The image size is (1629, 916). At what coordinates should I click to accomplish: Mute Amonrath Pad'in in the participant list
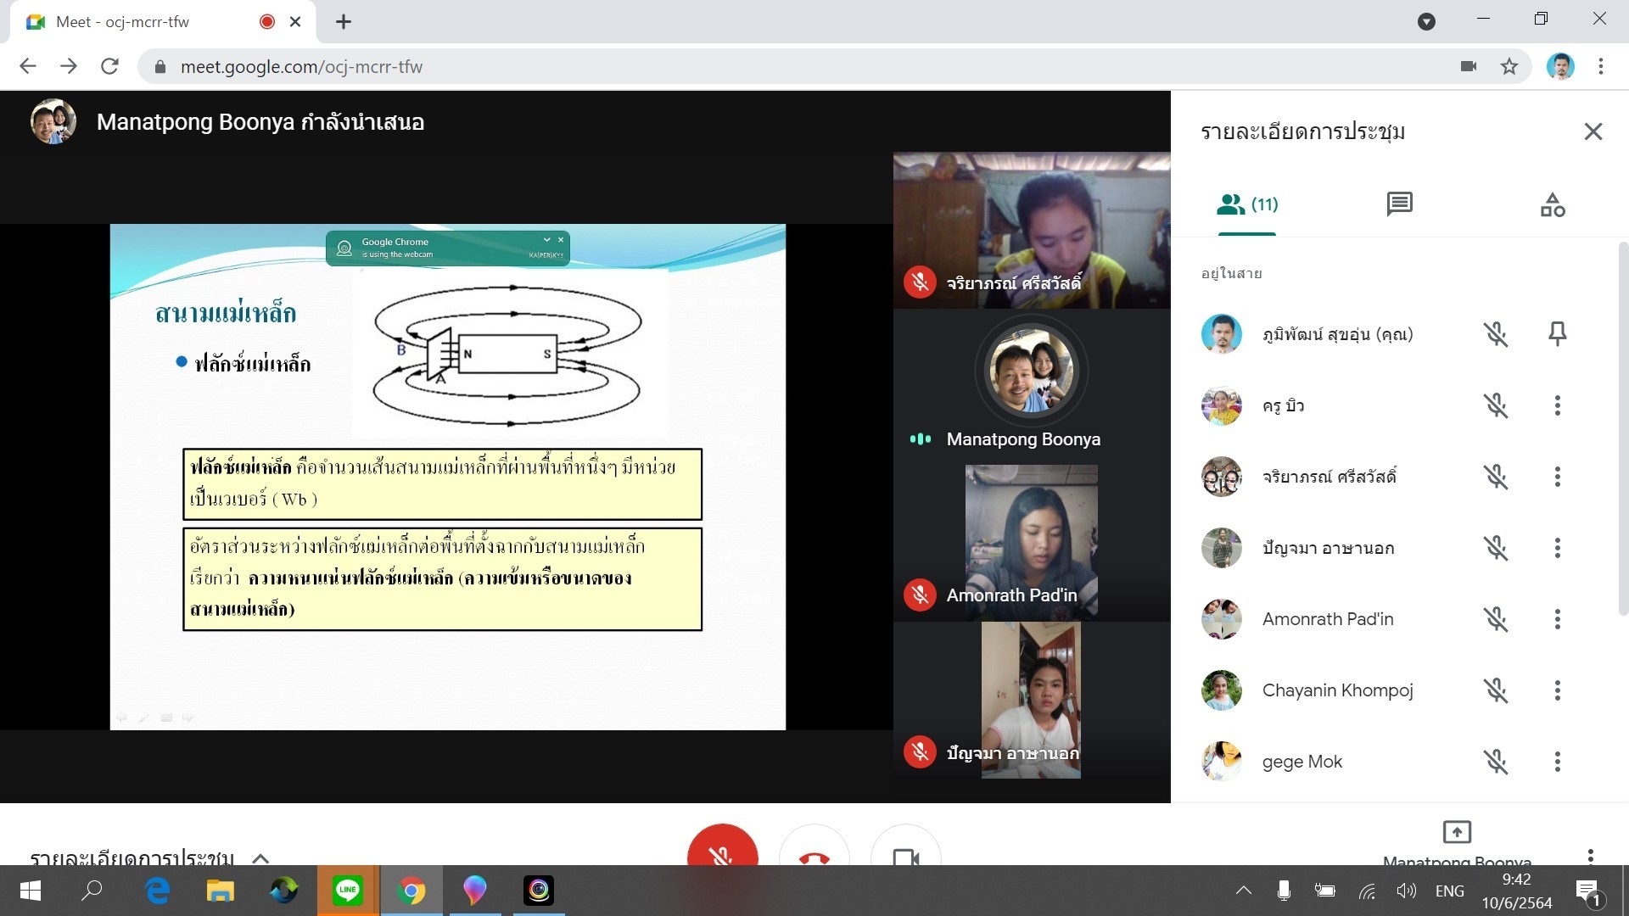coord(1495,619)
